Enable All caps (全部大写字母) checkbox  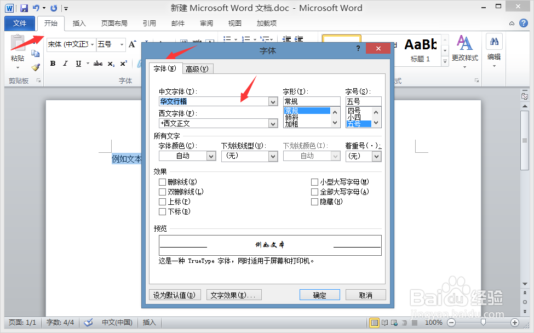[315, 192]
